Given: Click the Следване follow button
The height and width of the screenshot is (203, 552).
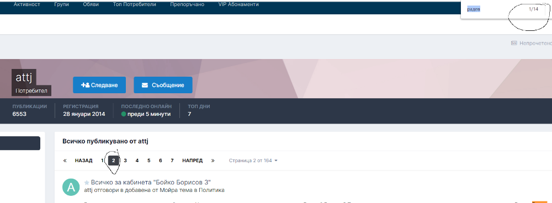Looking at the screenshot, I should pos(99,85).
